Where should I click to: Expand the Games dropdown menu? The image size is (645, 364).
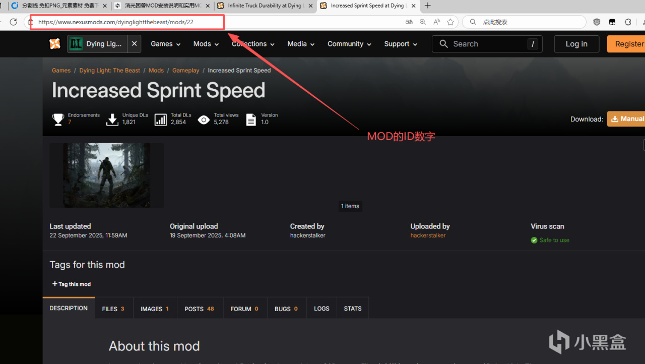click(165, 44)
